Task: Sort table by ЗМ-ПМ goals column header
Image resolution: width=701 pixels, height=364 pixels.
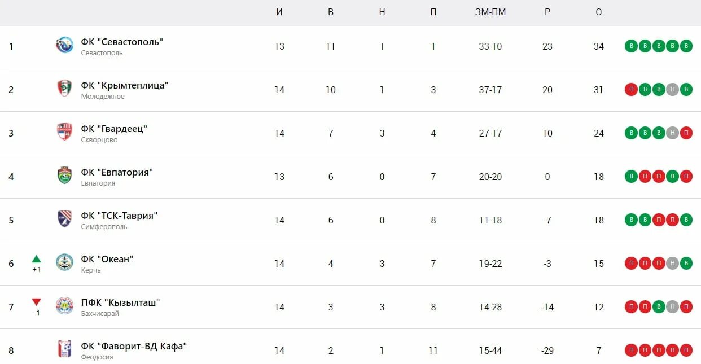Action: [x=490, y=12]
